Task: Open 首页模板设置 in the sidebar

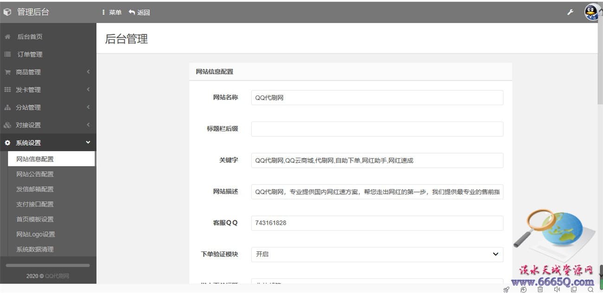Action: tap(35, 219)
